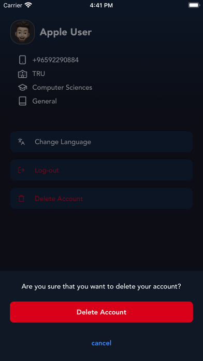
Task: Dismiss the dialog via cancel link
Action: coord(102,343)
